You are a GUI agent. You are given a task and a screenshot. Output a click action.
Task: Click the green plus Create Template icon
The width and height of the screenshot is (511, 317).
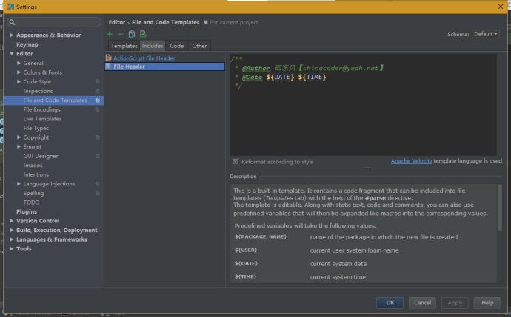coord(110,34)
